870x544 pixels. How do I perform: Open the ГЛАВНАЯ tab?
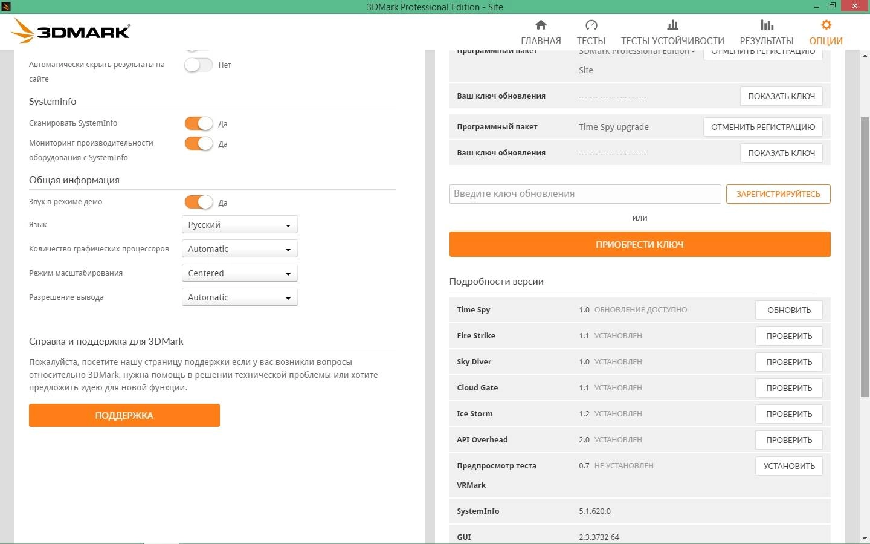pyautogui.click(x=541, y=40)
